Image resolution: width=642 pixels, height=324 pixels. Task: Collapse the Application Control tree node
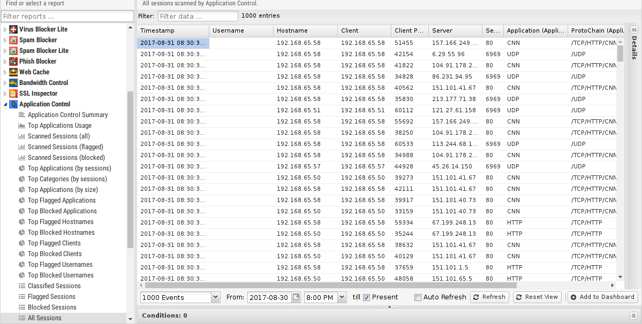[x=5, y=104]
